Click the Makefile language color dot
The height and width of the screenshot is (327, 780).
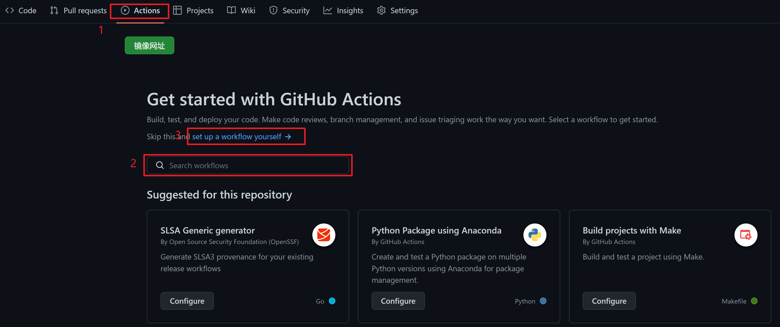[754, 301]
